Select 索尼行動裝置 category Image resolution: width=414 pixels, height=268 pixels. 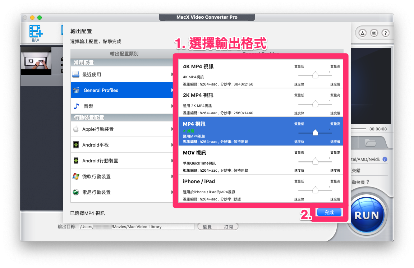click(x=122, y=192)
